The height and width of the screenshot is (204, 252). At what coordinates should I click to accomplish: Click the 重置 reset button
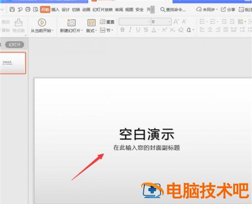point(107,21)
